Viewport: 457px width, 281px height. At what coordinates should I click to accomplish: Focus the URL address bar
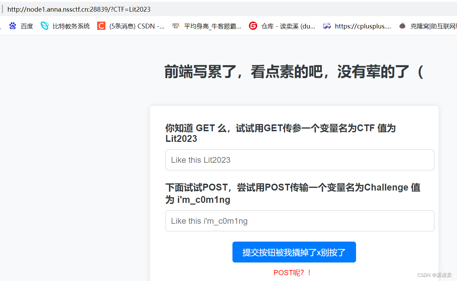click(x=228, y=9)
